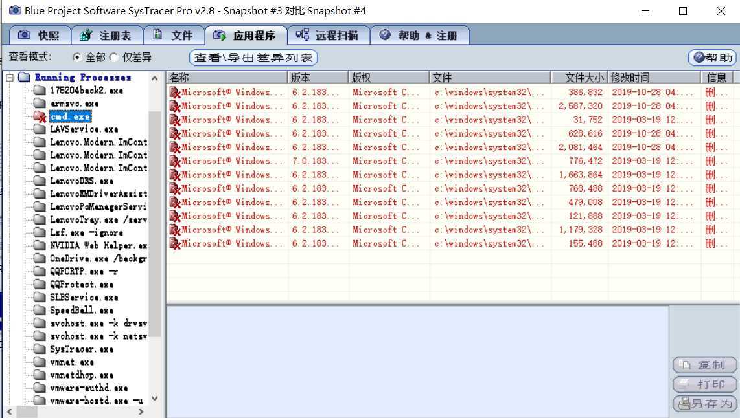Click the file size cell 31,752

pos(588,120)
